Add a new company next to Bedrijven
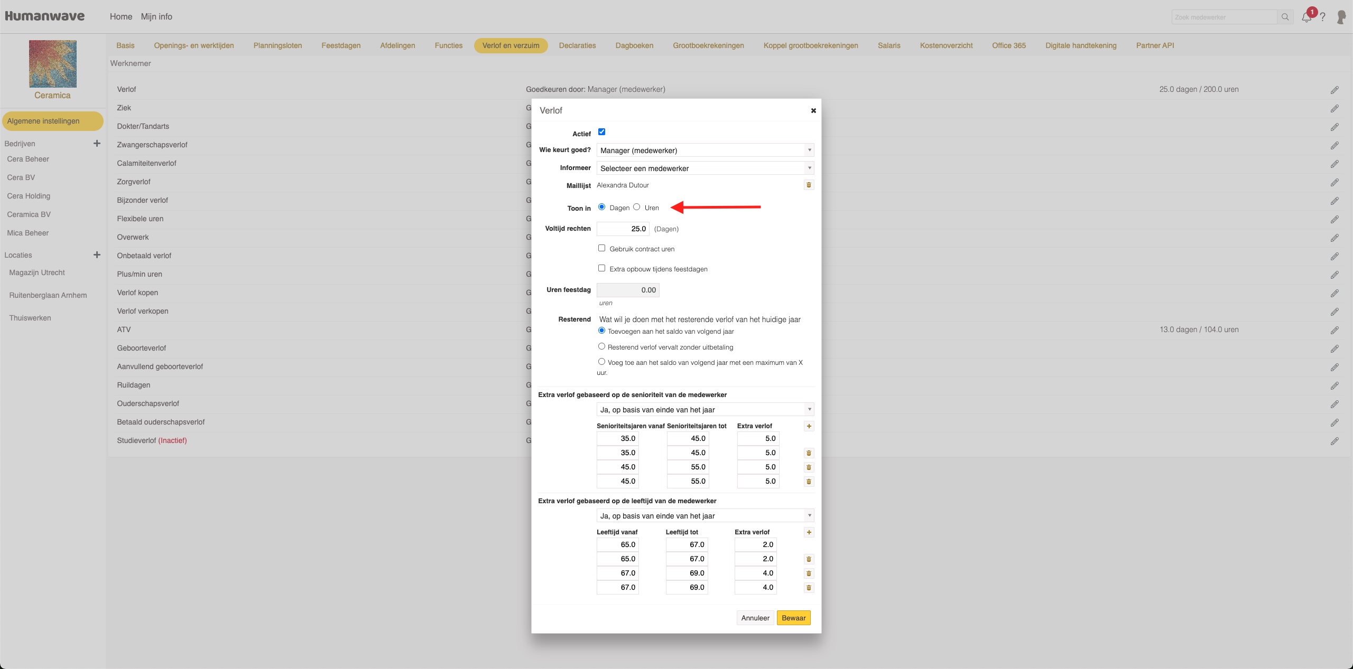This screenshot has width=1353, height=669. pyautogui.click(x=97, y=144)
